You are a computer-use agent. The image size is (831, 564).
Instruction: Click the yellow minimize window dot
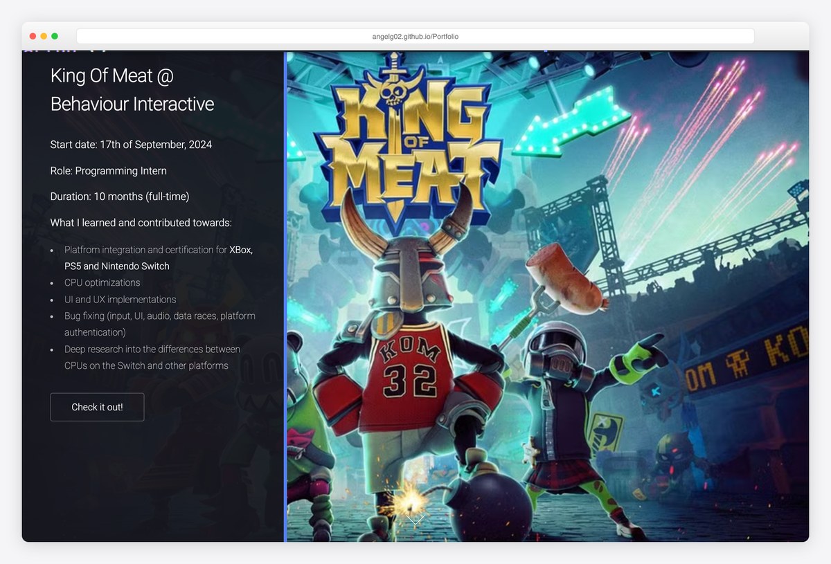coord(44,36)
